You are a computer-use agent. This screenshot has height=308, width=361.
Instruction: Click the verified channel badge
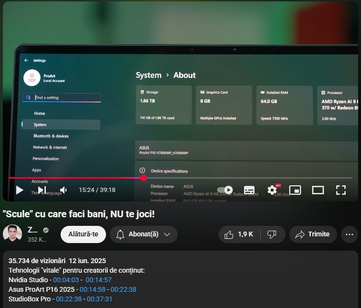46,230
